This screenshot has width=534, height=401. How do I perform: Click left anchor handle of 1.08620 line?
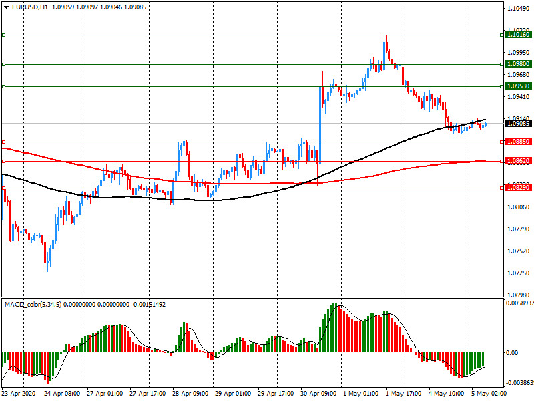(x=4, y=161)
